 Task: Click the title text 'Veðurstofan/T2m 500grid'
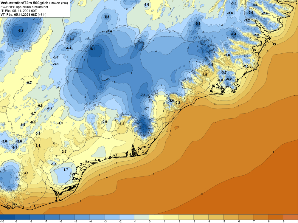[24, 3]
